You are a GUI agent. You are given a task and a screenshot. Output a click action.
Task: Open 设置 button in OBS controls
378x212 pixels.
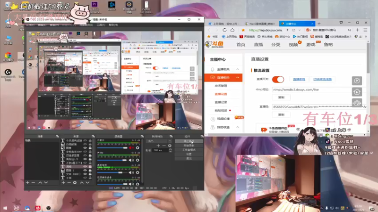point(189,154)
